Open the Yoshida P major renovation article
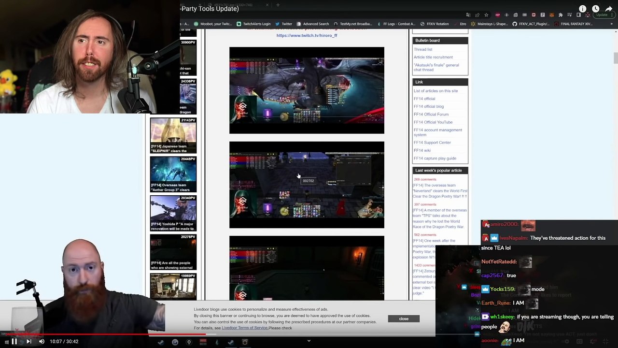This screenshot has width=618, height=348. pos(173,213)
